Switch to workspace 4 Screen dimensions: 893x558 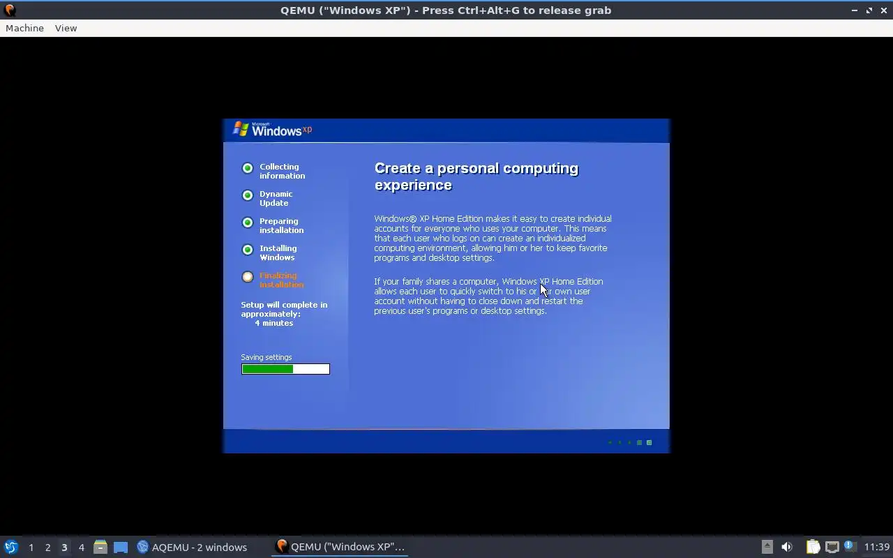(x=81, y=547)
